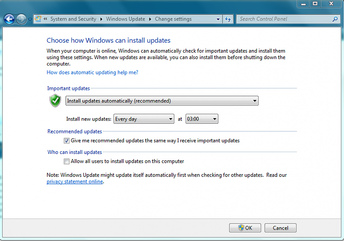Click the 'Important updates' section label
This screenshot has height=241, width=344.
click(x=68, y=88)
